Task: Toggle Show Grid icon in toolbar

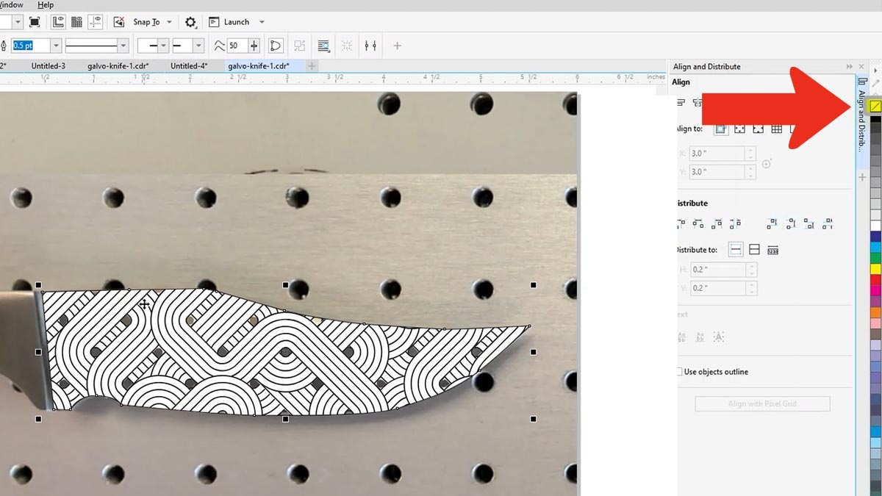Action: pos(76,22)
